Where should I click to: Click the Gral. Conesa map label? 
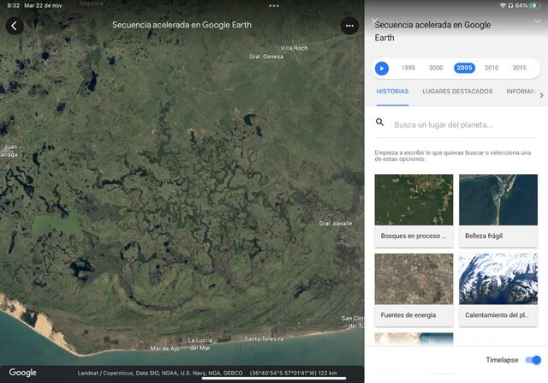(266, 57)
